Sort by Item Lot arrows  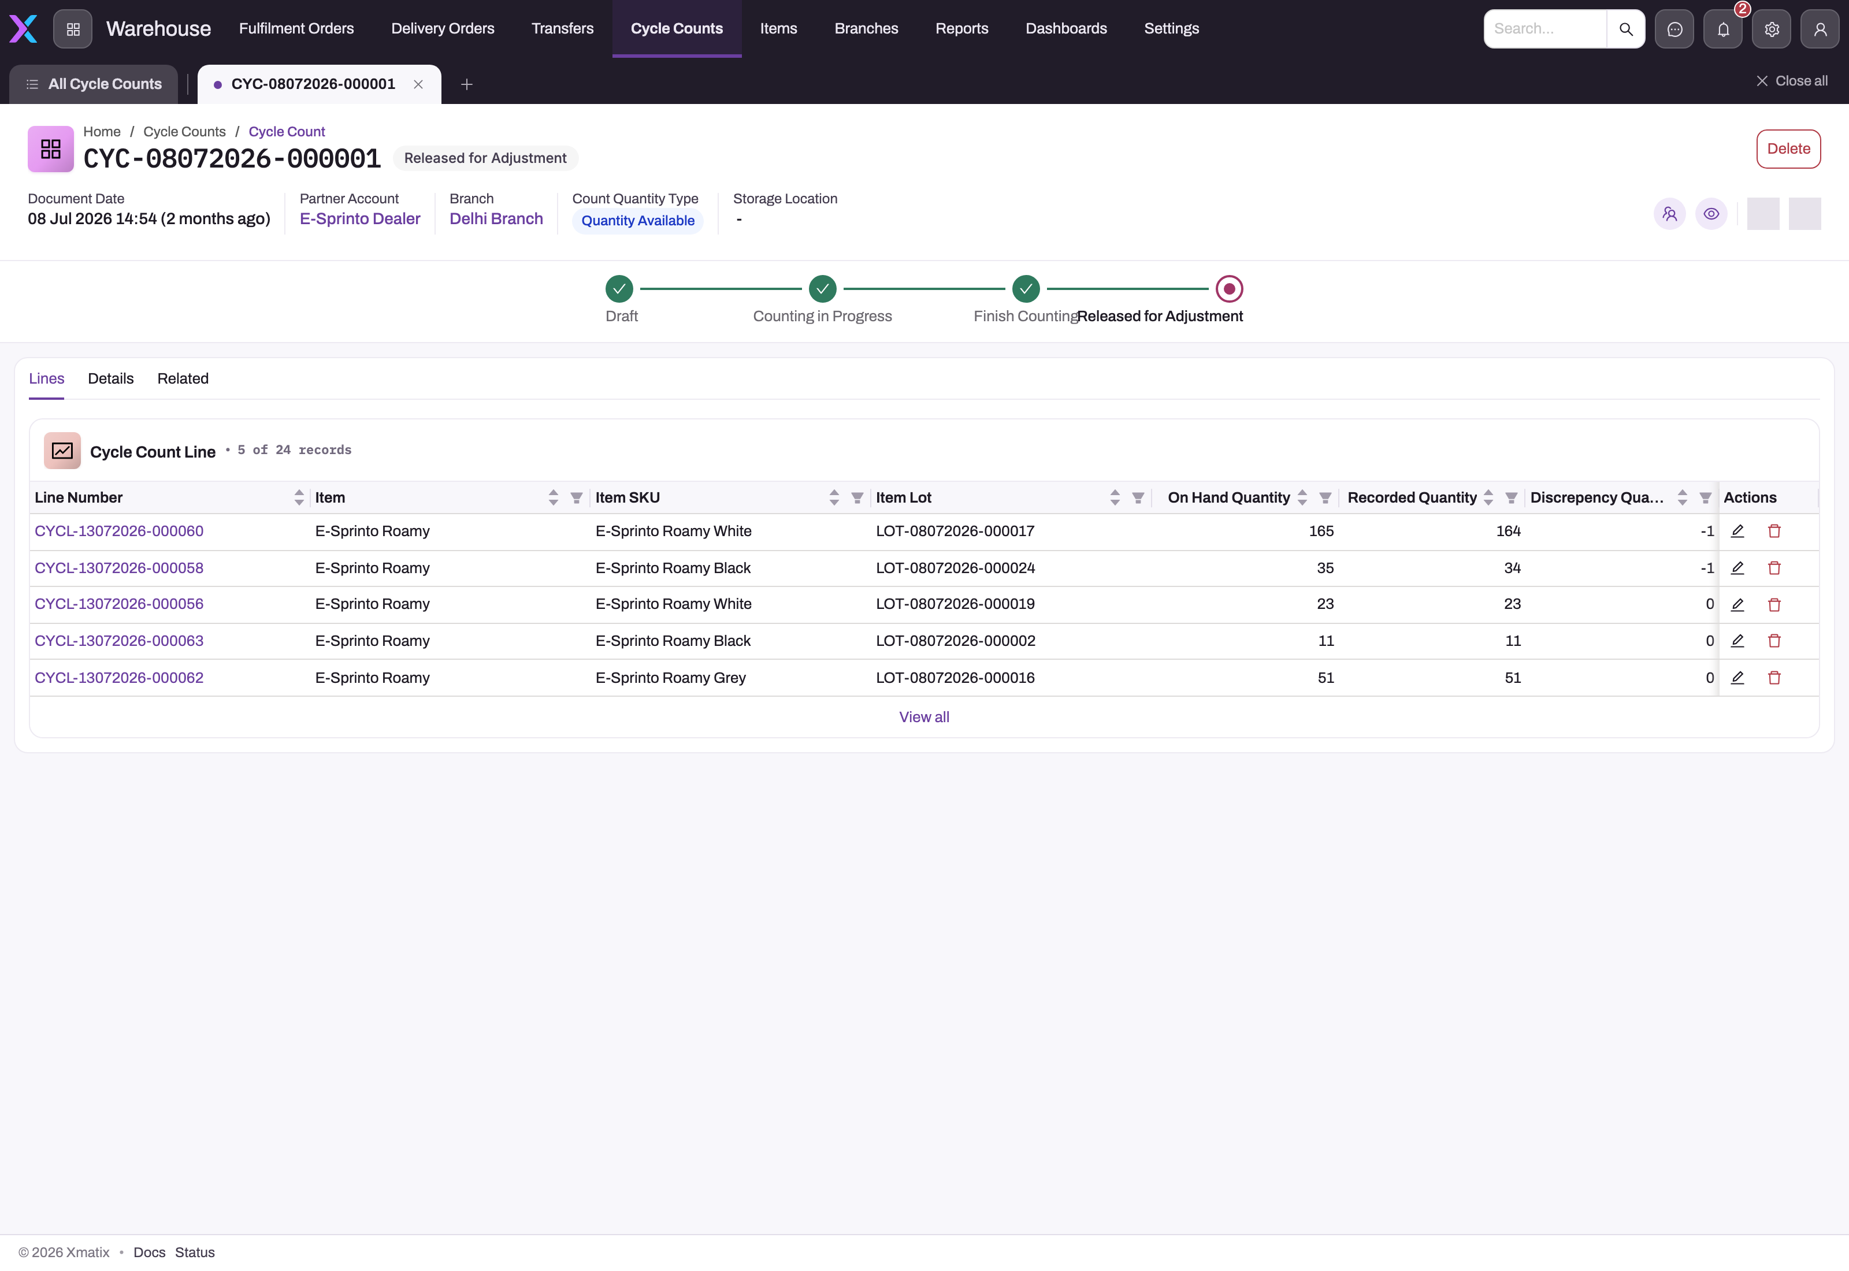click(x=1115, y=498)
